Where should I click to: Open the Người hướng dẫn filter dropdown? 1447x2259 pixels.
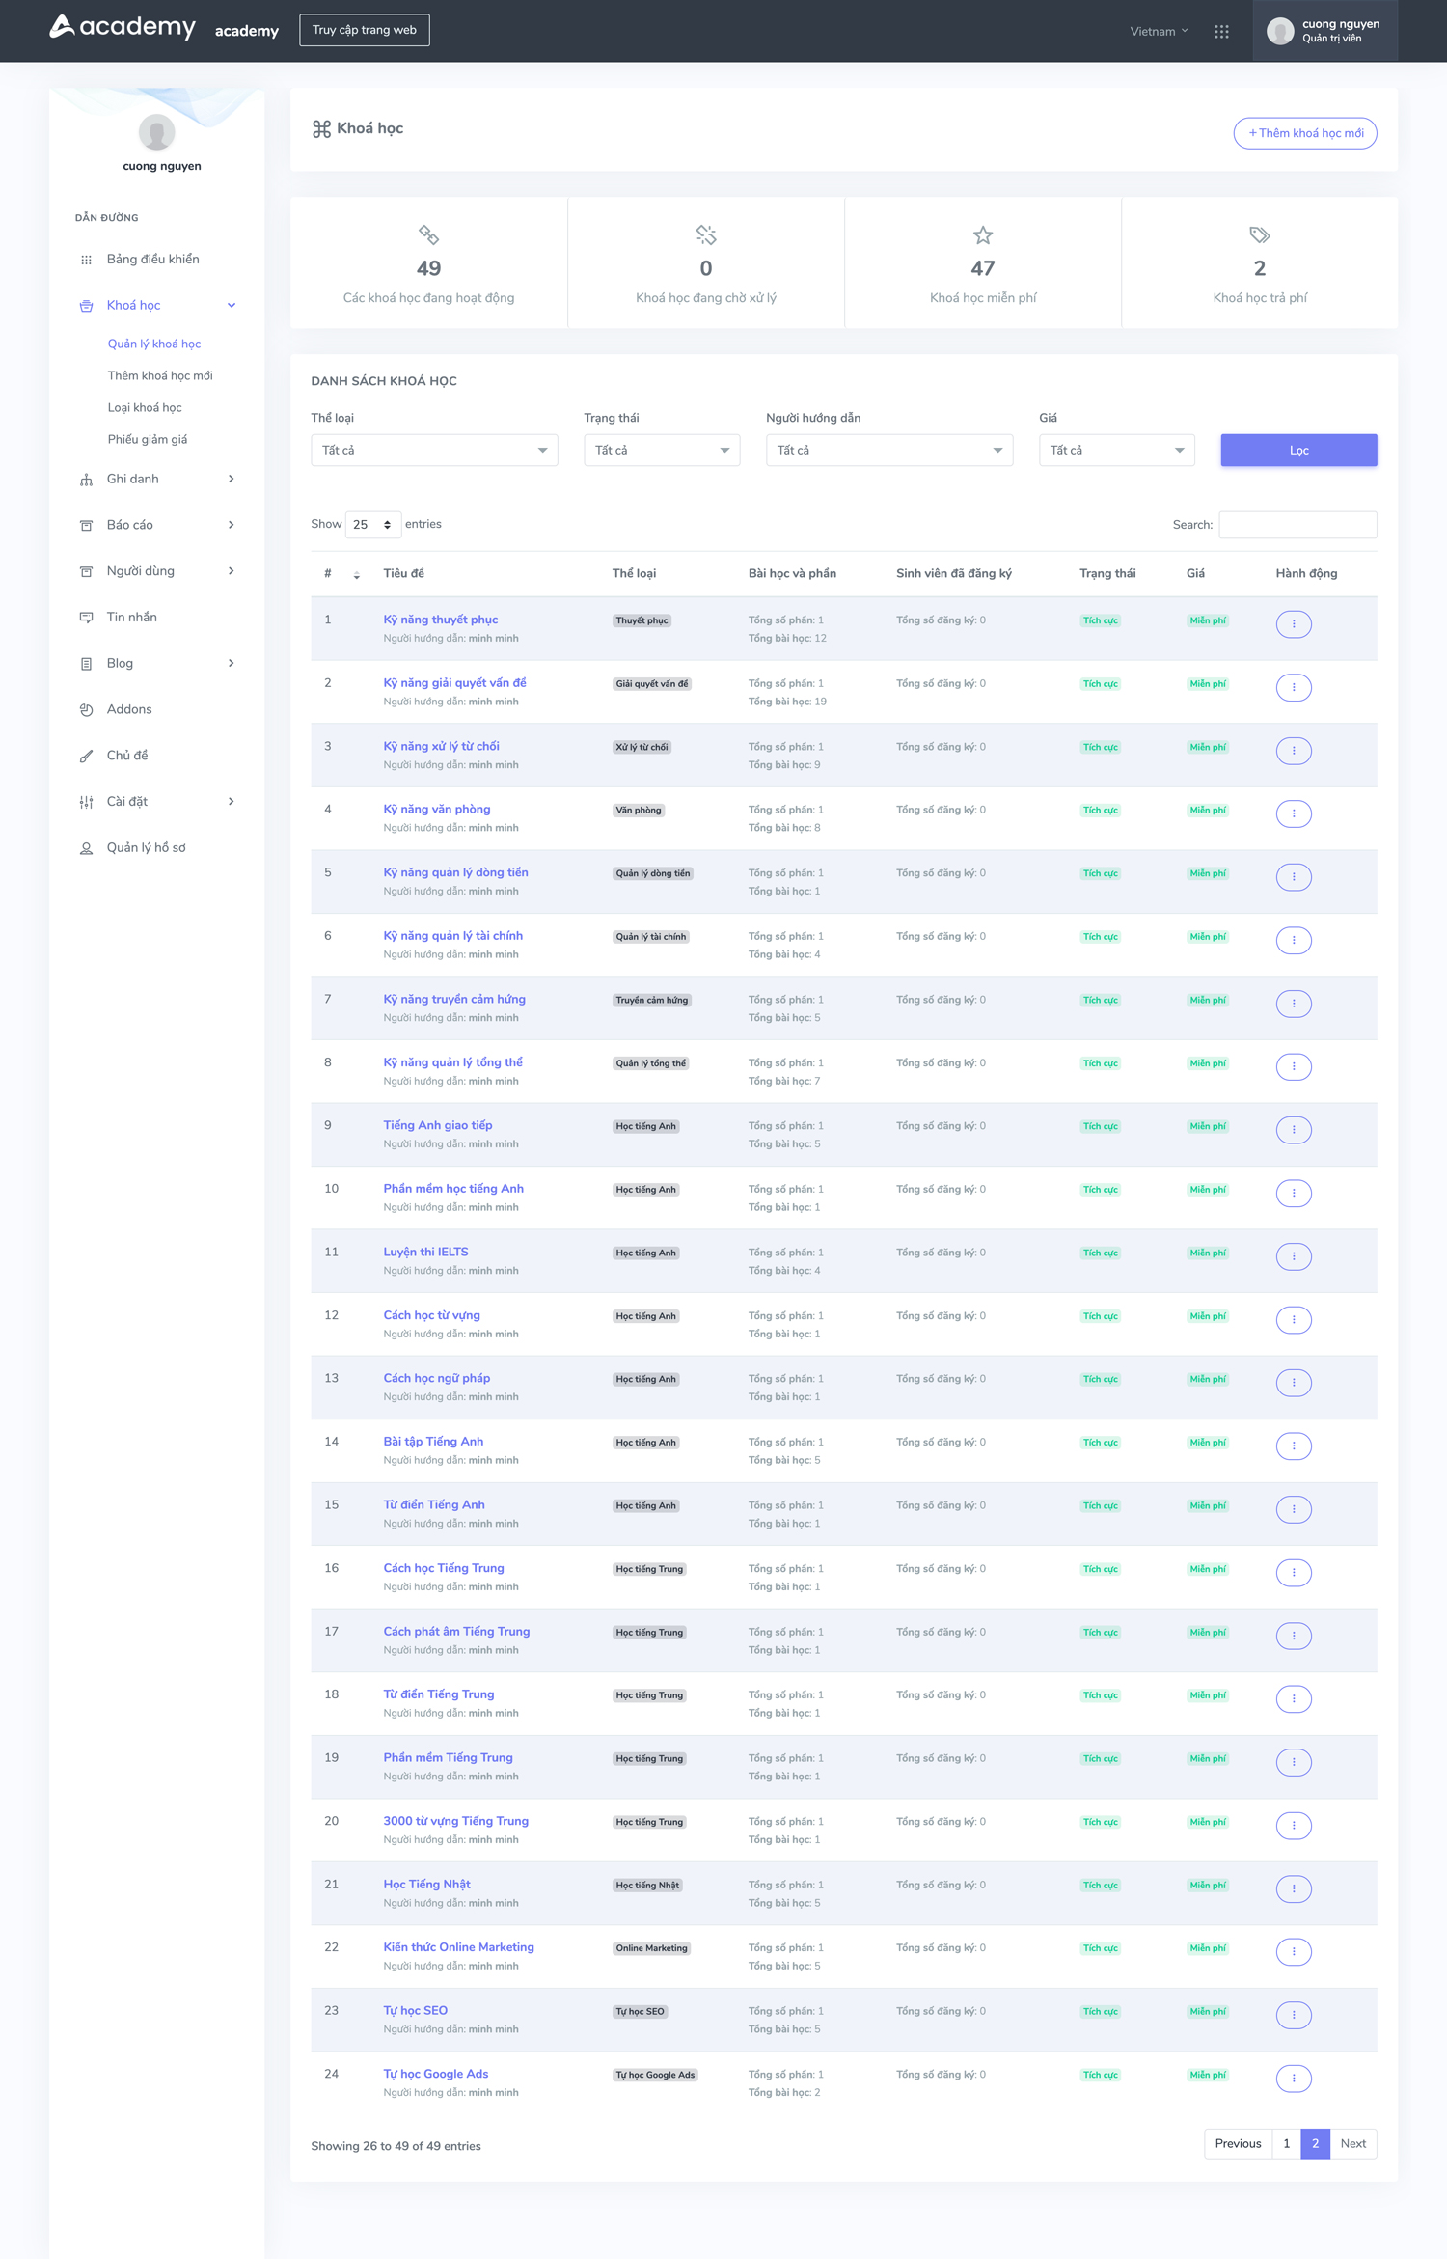click(x=889, y=451)
